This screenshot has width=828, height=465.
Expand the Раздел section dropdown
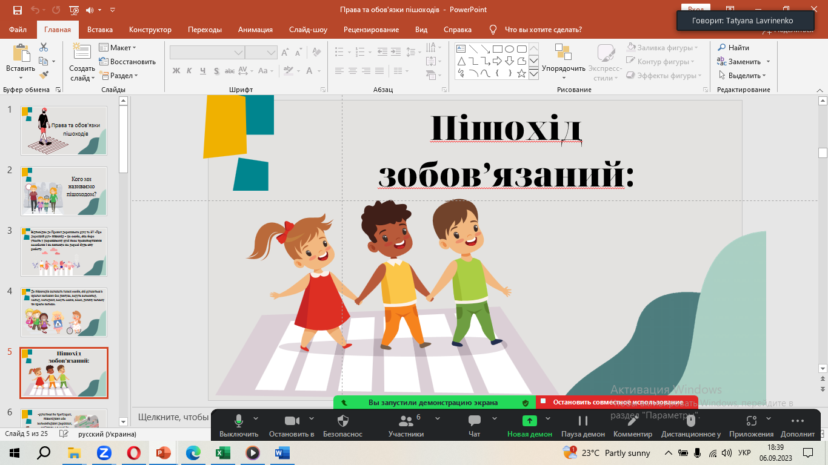coord(119,76)
